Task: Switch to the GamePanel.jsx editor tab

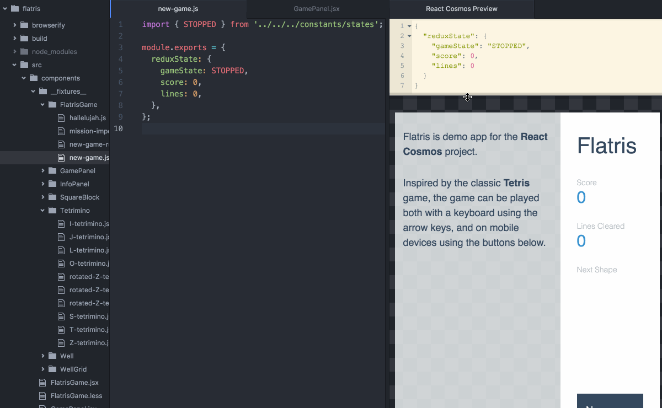Action: click(x=317, y=9)
